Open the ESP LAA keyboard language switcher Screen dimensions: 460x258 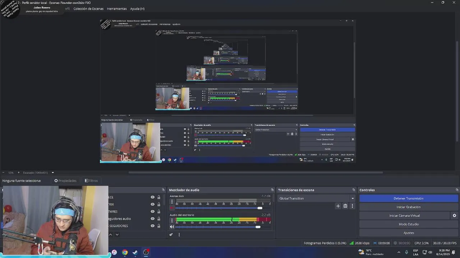415,252
